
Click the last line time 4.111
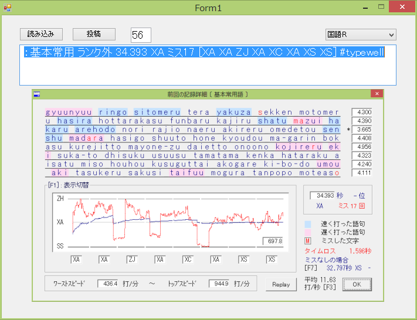362,173
